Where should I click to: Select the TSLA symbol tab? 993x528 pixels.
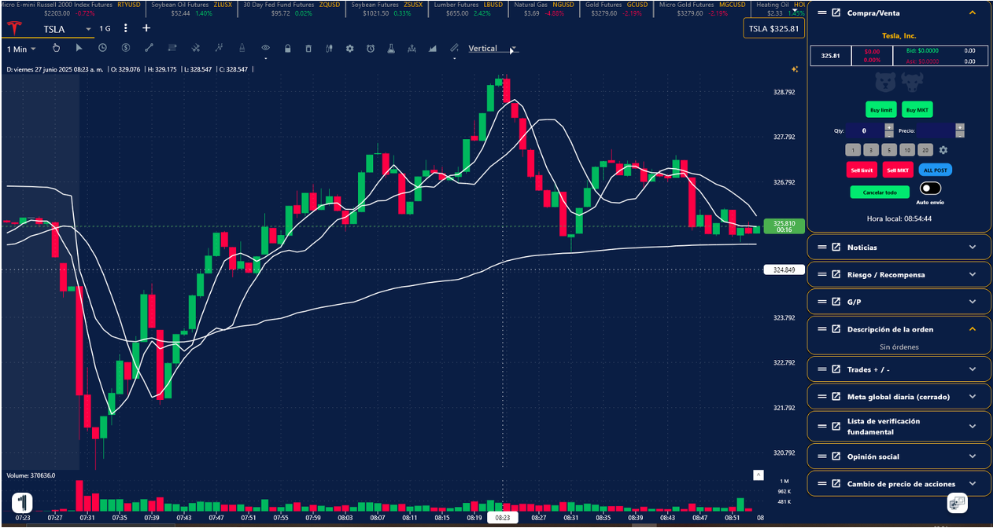(x=54, y=29)
